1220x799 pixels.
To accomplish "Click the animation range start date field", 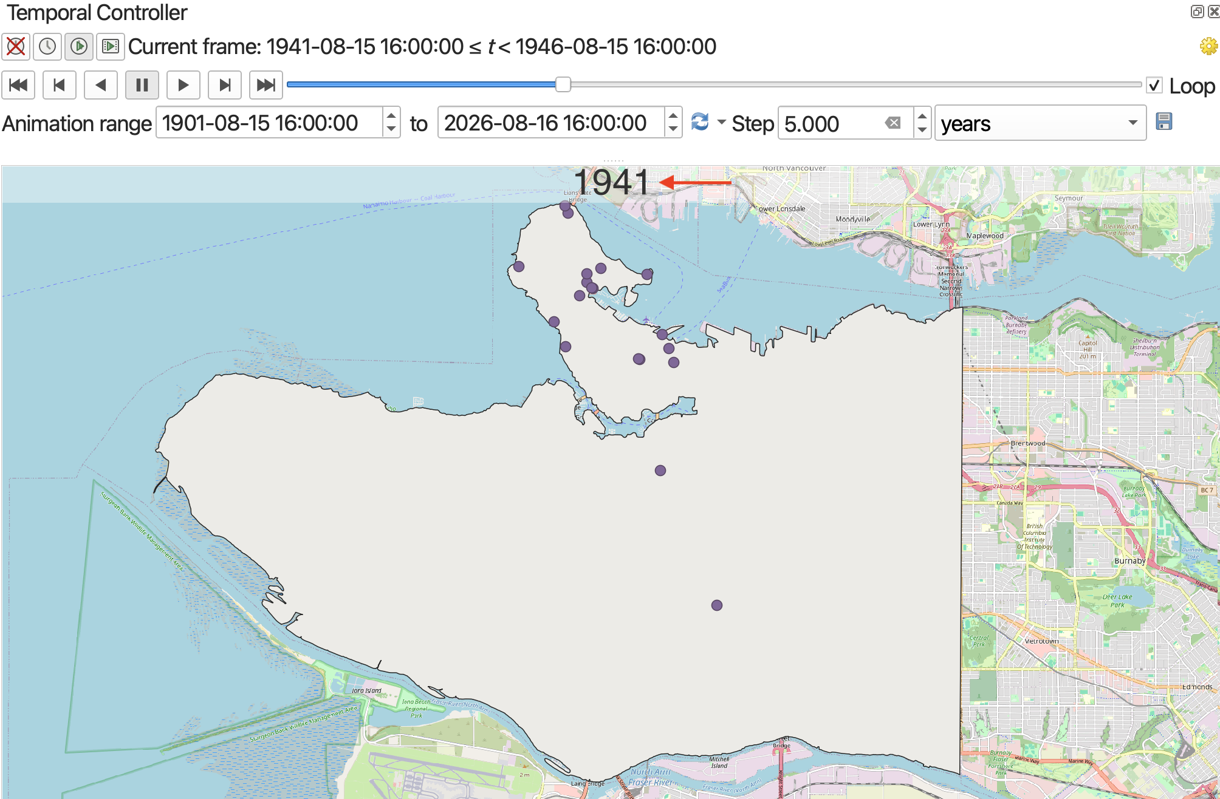I will click(x=270, y=123).
